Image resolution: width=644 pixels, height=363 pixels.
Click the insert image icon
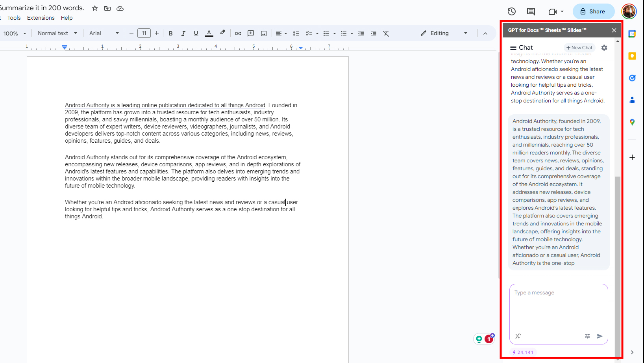264,34
